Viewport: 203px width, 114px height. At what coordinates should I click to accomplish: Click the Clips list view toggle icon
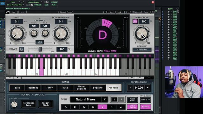tap(178, 11)
